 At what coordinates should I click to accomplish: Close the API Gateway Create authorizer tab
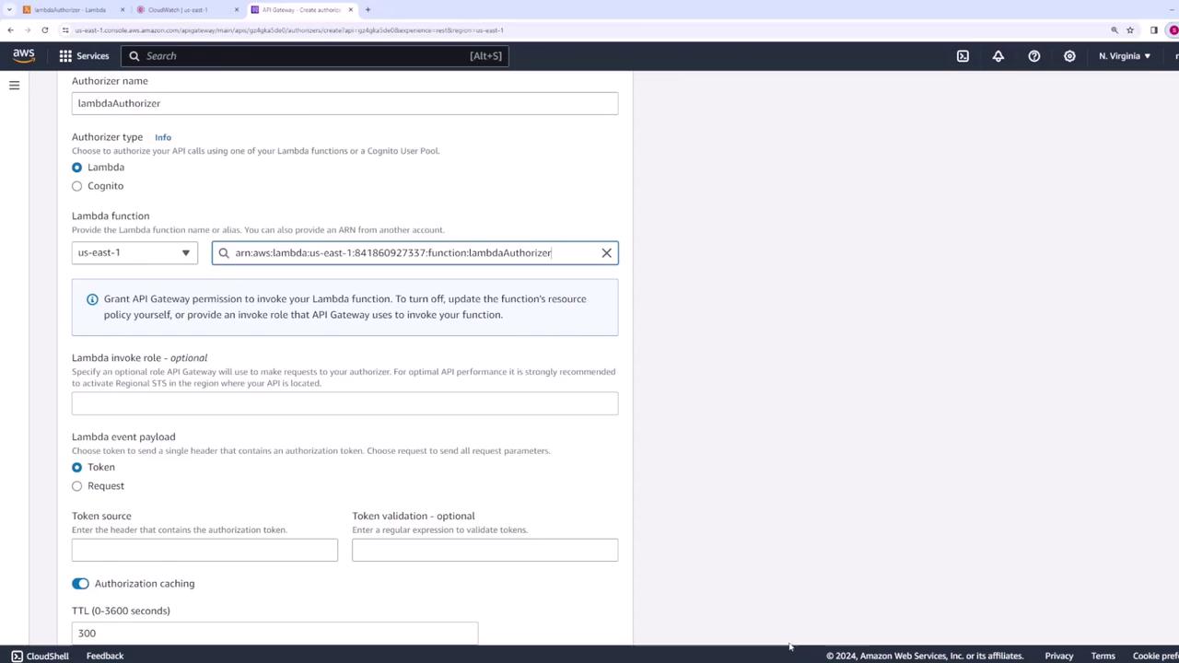351,10
